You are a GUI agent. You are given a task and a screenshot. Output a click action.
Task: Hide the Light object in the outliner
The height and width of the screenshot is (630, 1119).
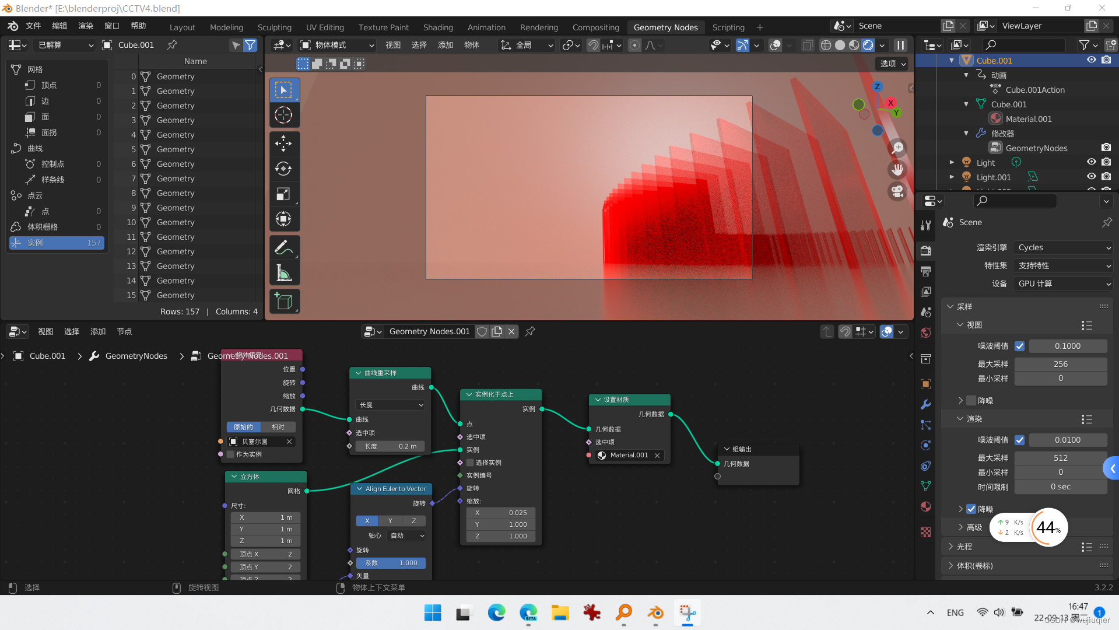click(x=1091, y=162)
